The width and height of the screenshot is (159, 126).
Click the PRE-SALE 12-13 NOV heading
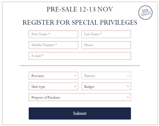pyautogui.click(x=80, y=9)
